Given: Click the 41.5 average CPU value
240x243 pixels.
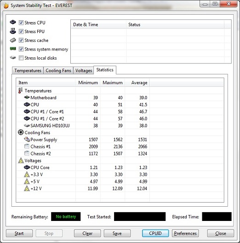Looking at the screenshot, I should point(143,105).
